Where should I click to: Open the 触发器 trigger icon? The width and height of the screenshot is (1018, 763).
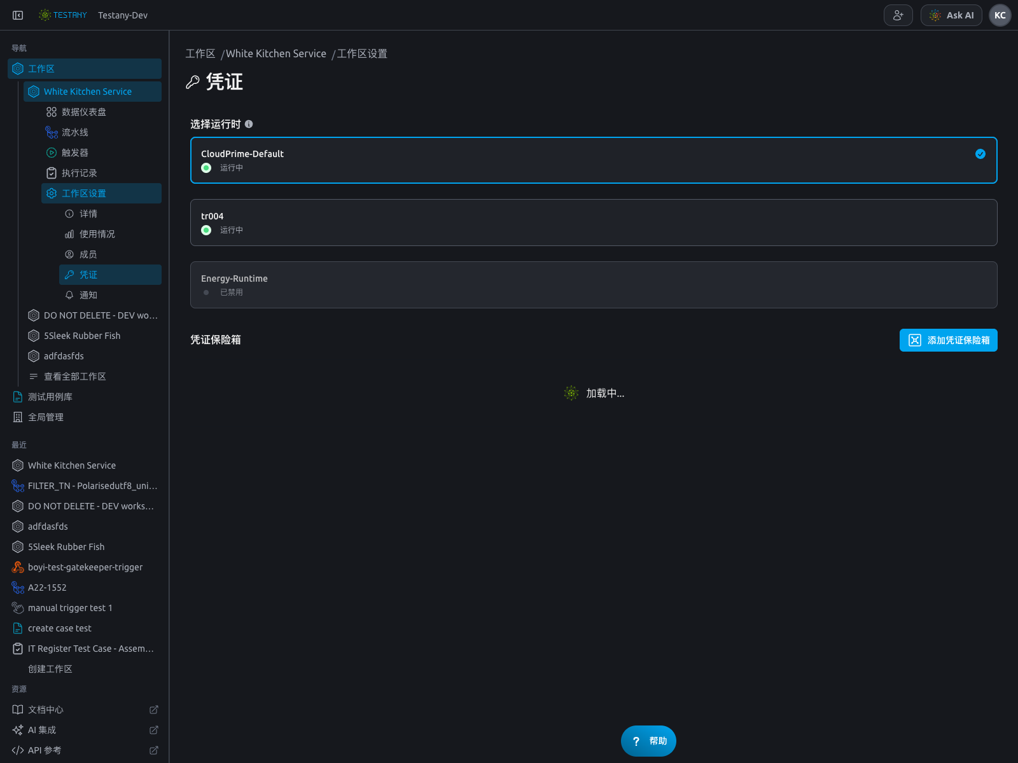[52, 153]
